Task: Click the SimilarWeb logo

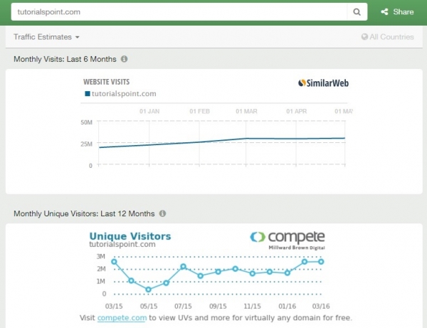Action: [323, 83]
